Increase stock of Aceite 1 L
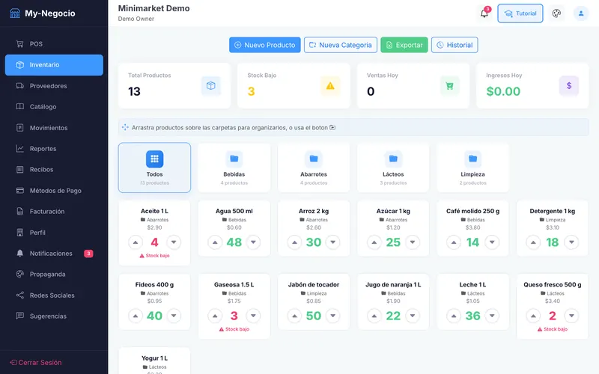 (x=136, y=242)
